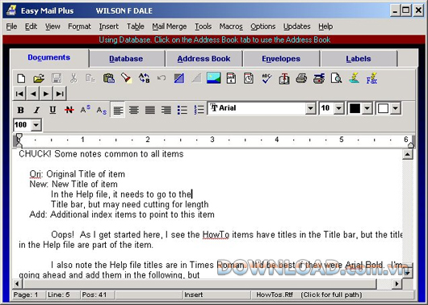428x305 pixels.
Task: Switch to the Address Book tab
Action: click(204, 59)
